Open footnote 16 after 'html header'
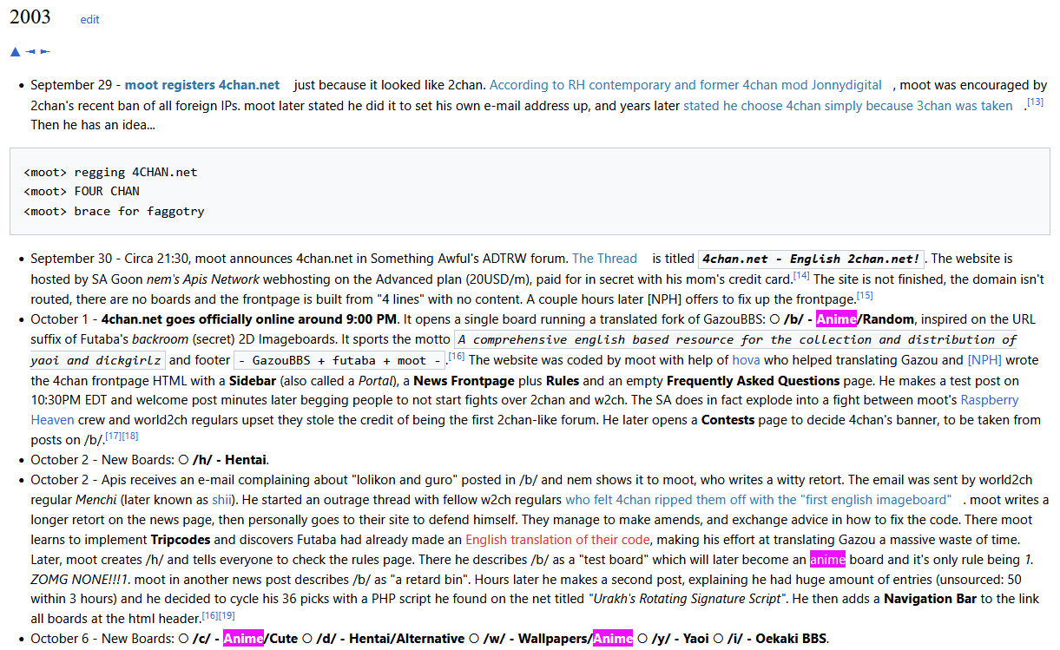 209,615
